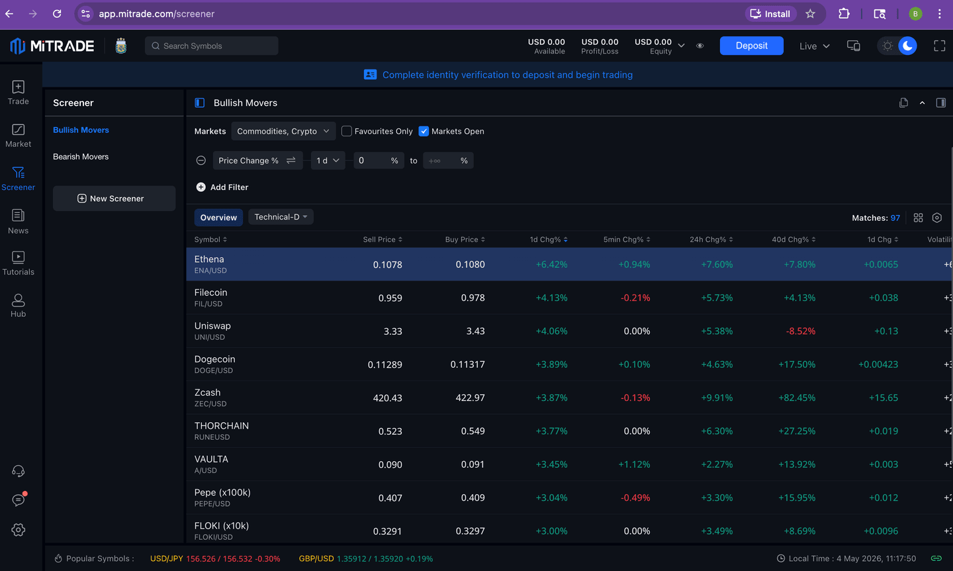Open the News sidebar section
Viewport: 953px width, 571px height.
[19, 222]
